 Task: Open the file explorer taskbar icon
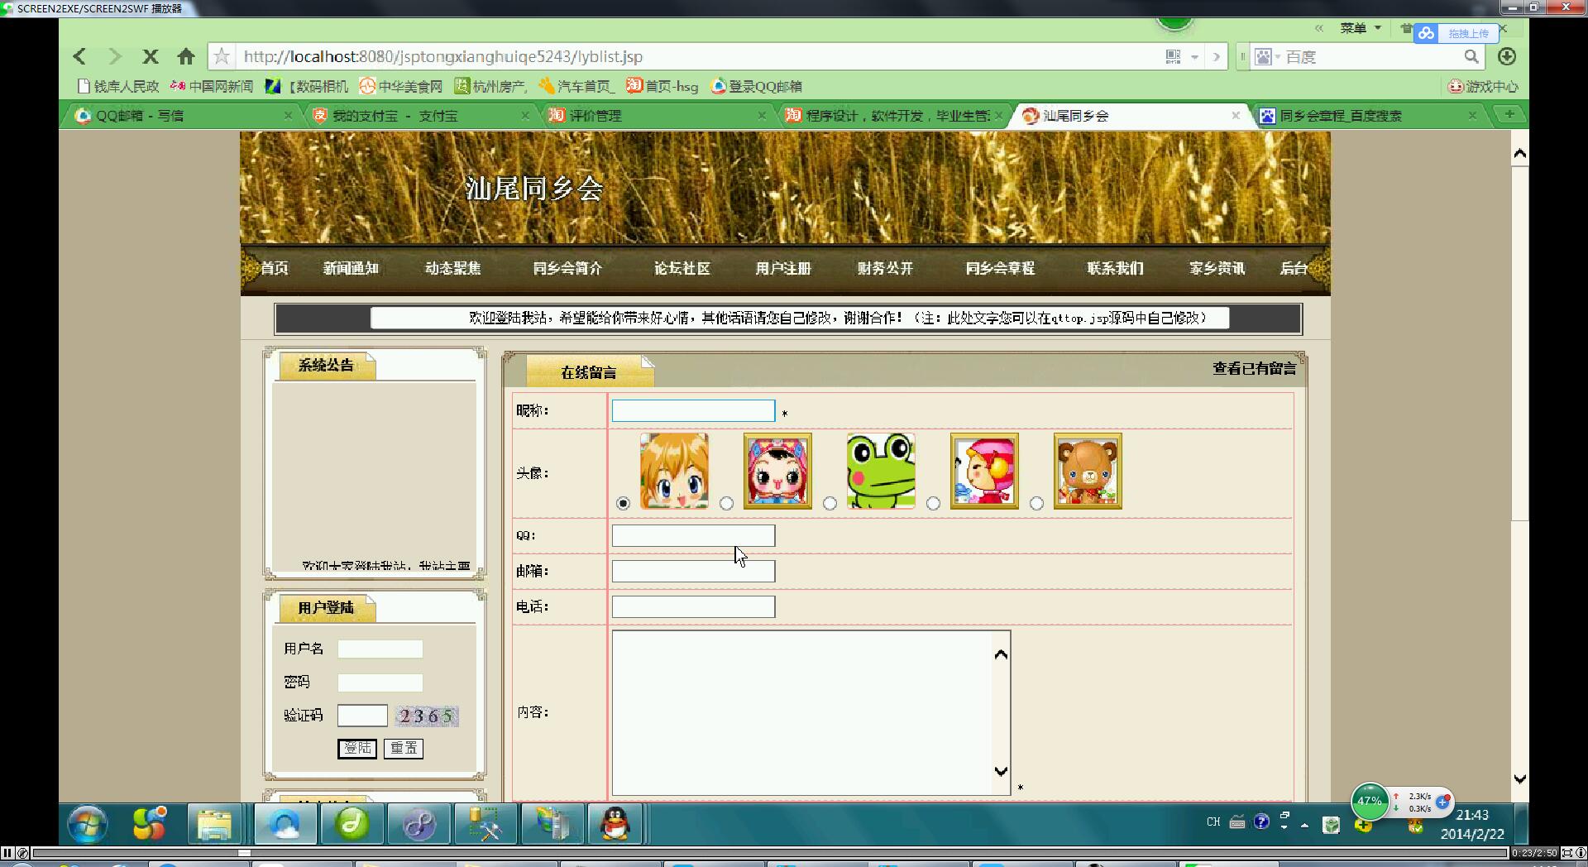point(214,824)
